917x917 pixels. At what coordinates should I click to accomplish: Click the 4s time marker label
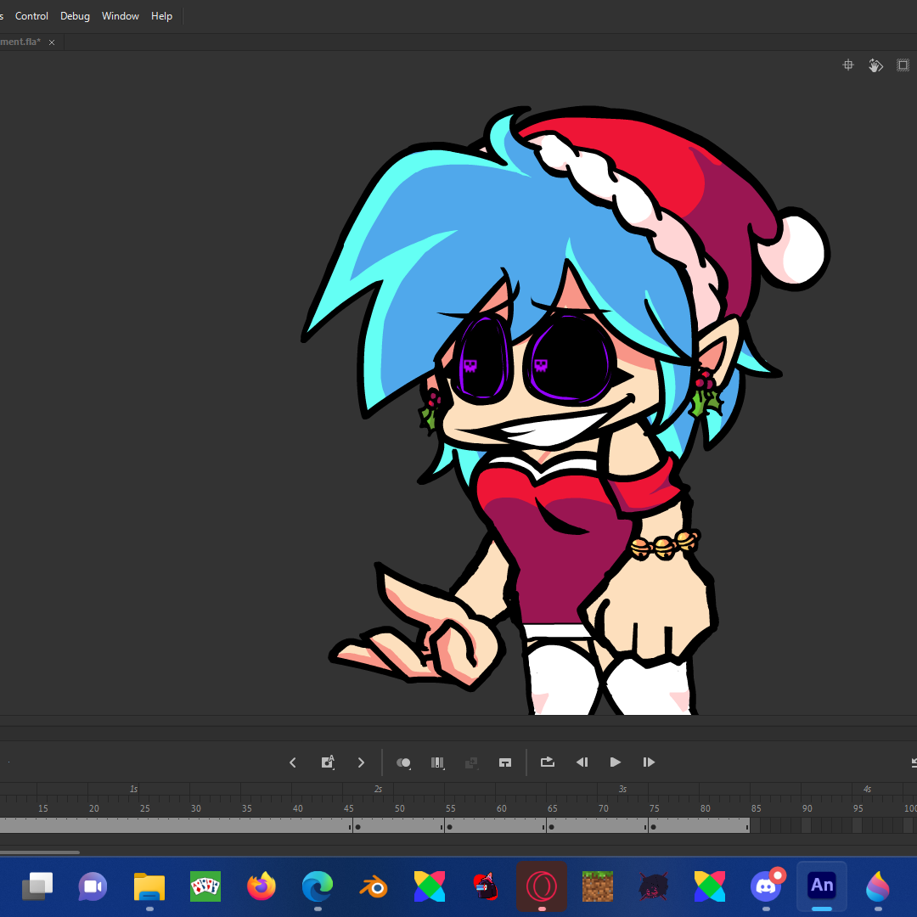pos(867,789)
